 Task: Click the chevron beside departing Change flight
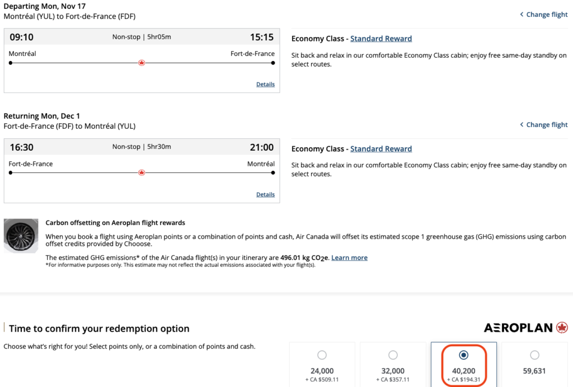click(x=522, y=15)
